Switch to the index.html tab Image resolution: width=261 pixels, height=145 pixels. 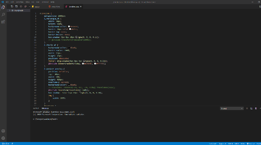pyautogui.click(x=56, y=7)
